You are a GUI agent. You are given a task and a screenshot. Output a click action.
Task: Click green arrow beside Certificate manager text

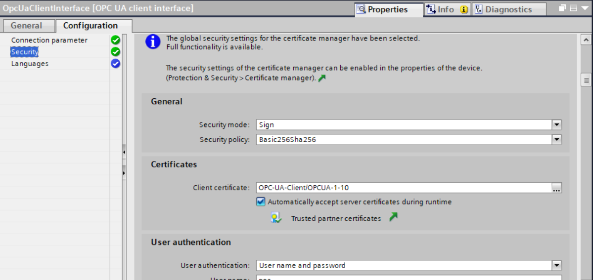tap(322, 78)
